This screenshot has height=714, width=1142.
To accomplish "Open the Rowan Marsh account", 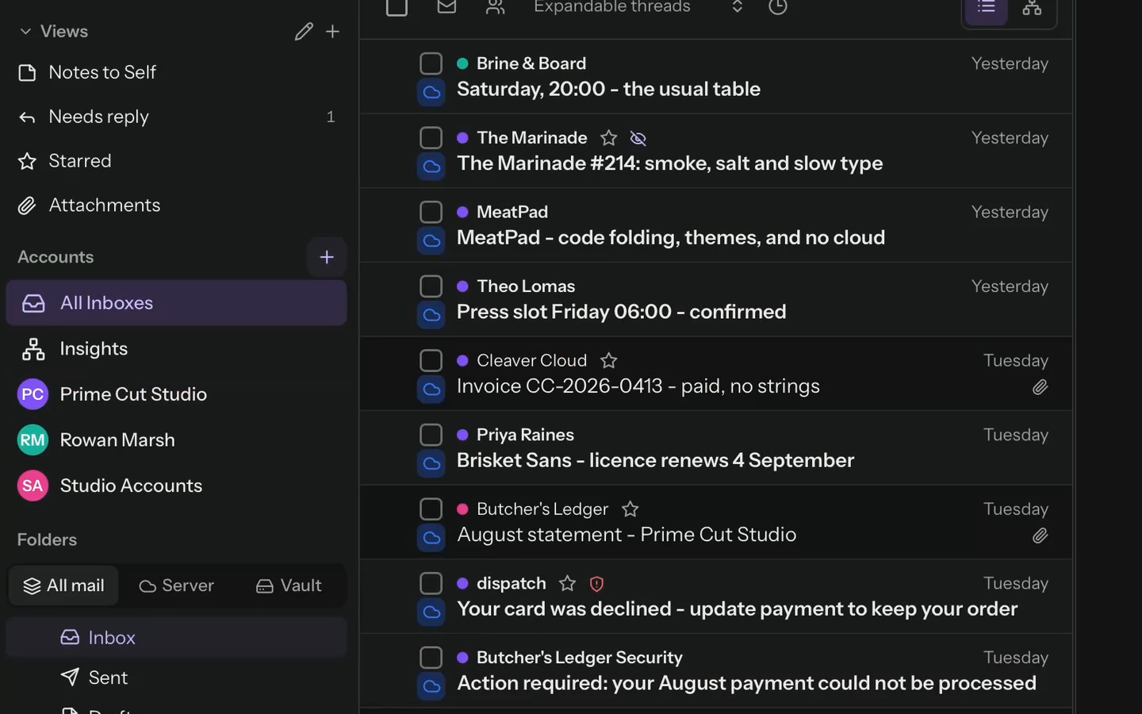I will click(x=176, y=440).
